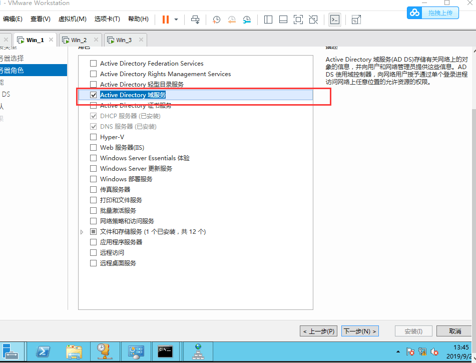Click the globe network taskbar icon
This screenshot has width=476, height=363.
(x=198, y=351)
